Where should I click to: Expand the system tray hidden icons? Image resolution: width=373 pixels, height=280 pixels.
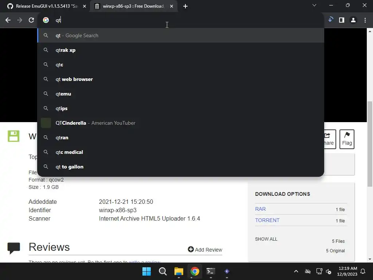click(x=296, y=271)
